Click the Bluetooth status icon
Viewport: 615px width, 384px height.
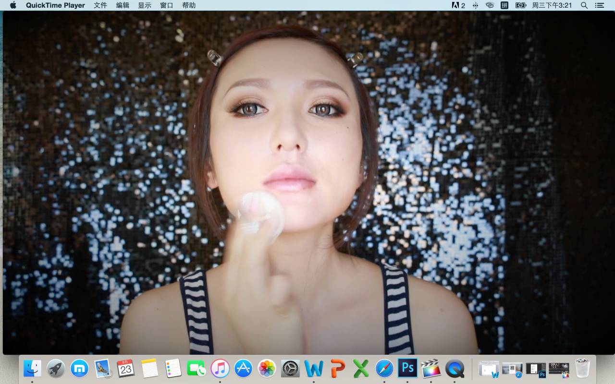475,5
